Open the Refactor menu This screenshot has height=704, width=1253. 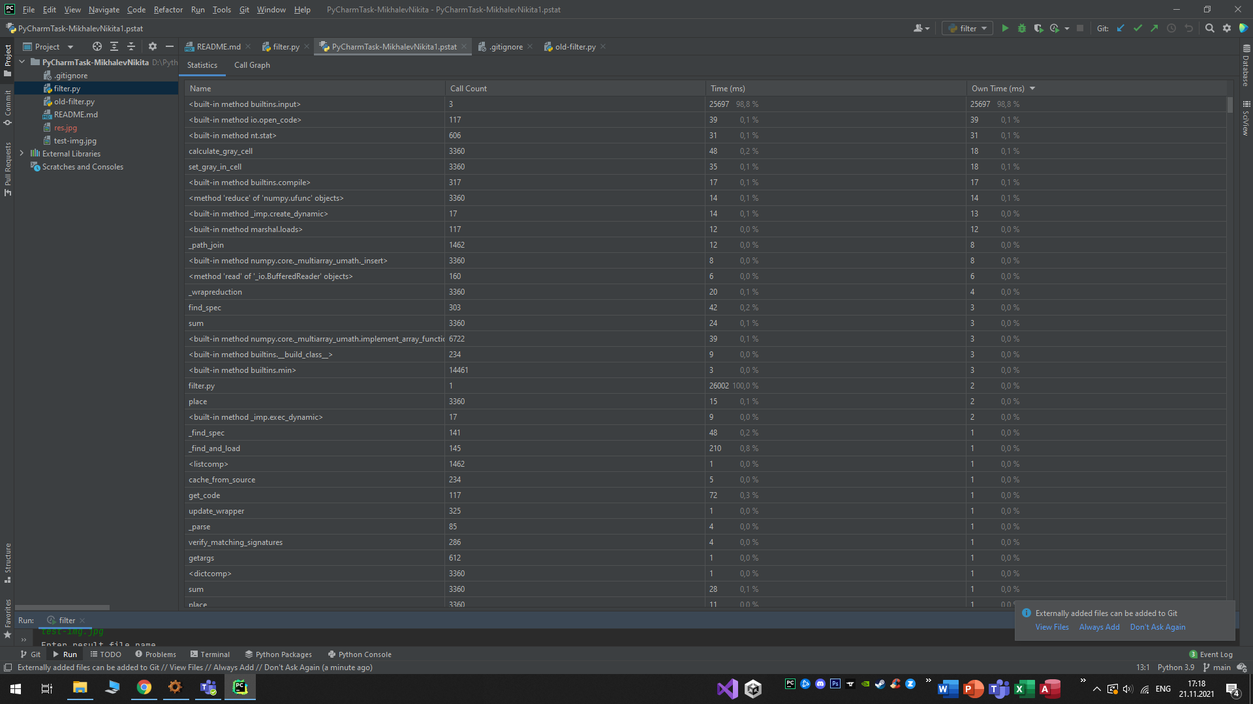click(x=168, y=10)
